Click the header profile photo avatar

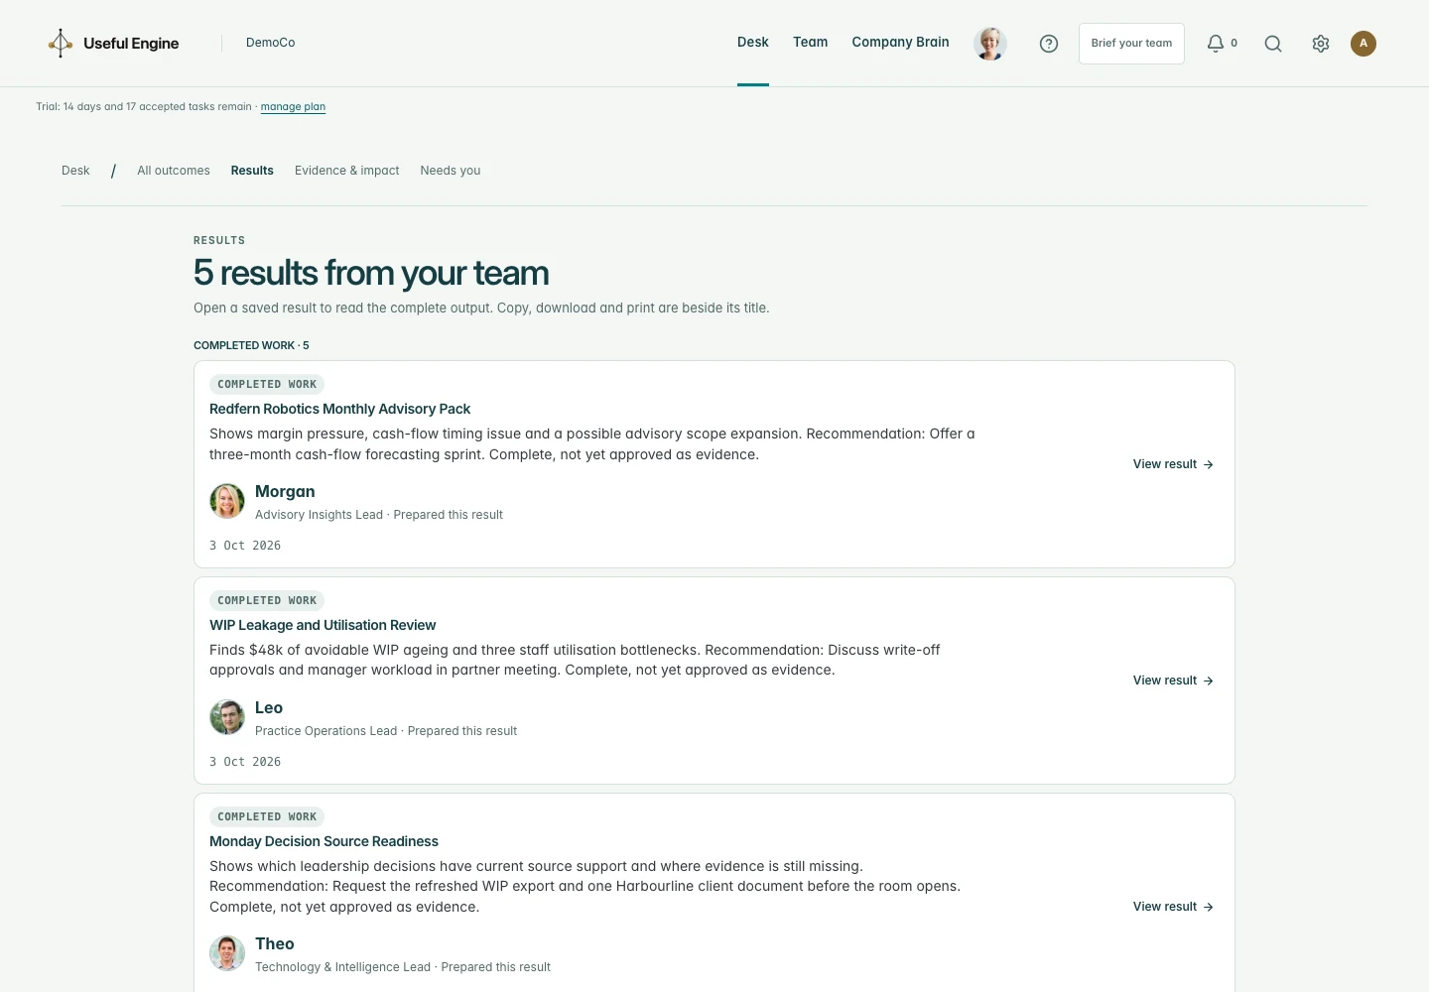click(x=990, y=44)
